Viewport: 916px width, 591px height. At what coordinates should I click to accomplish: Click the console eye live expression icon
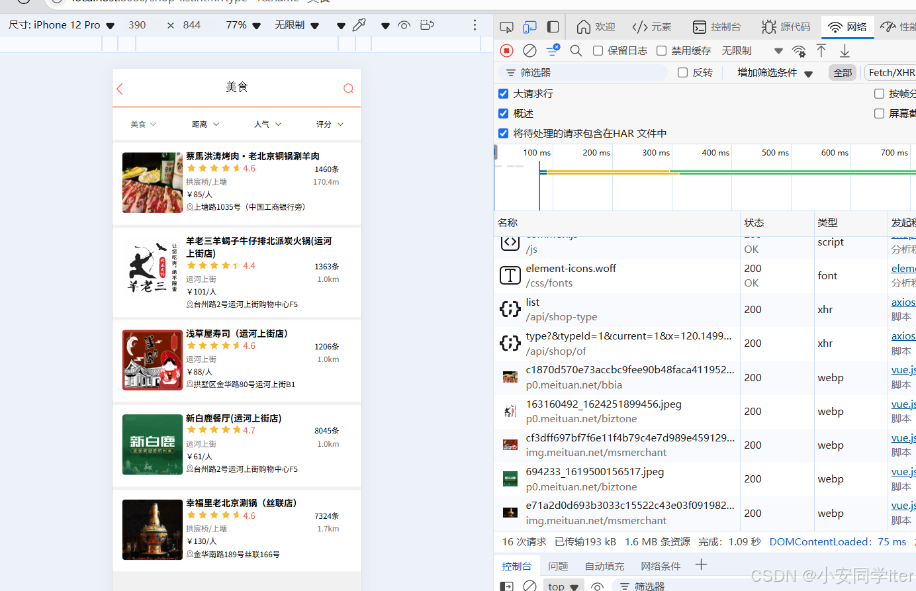597,586
